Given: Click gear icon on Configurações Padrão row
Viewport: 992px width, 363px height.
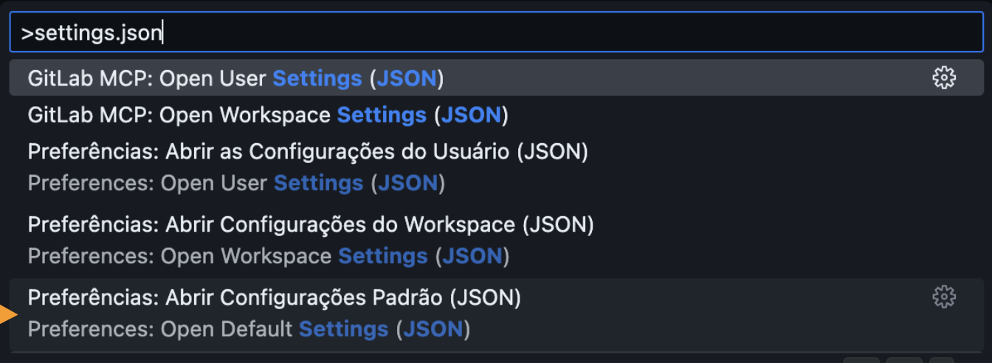Looking at the screenshot, I should [943, 297].
